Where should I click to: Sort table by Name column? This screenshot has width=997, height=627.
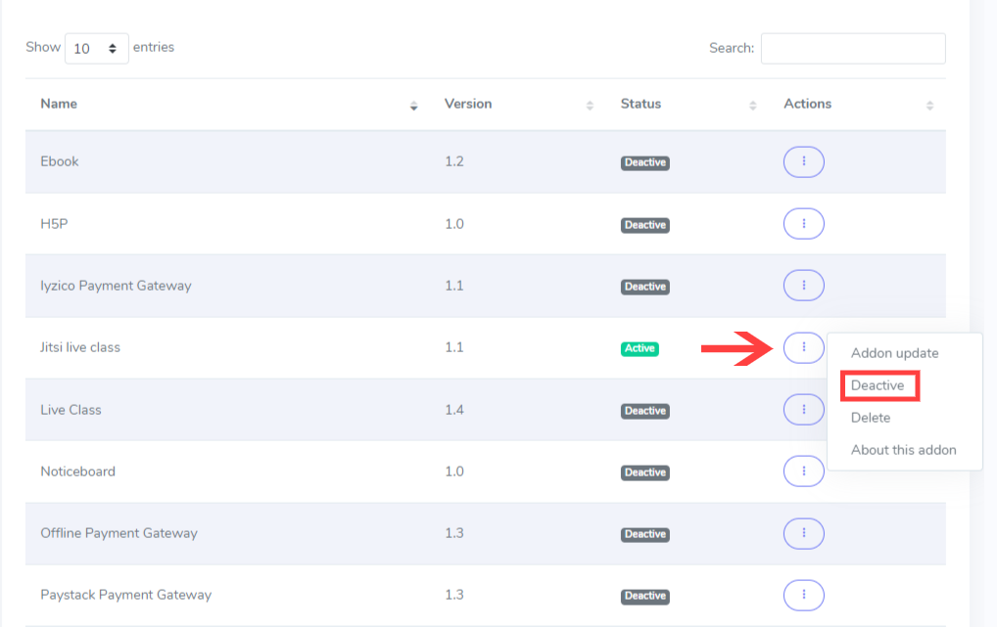59,104
